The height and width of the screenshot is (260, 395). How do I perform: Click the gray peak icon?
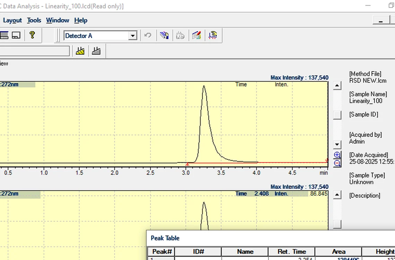click(96, 51)
